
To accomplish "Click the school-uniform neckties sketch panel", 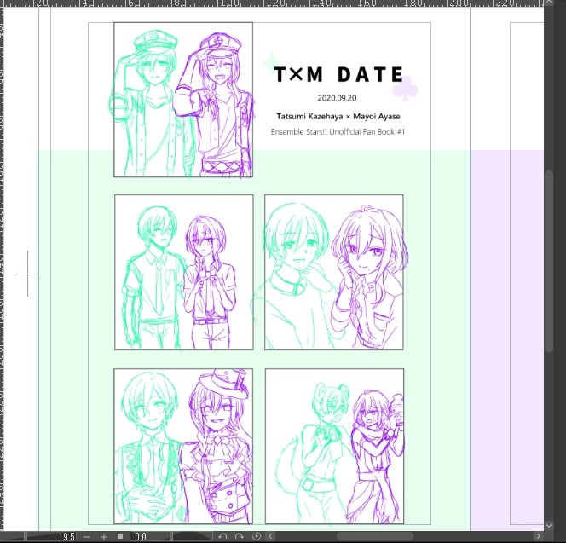I will click(x=184, y=272).
